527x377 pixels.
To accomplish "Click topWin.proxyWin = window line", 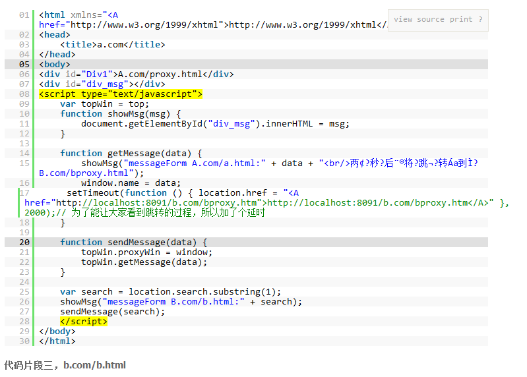I will click(146, 252).
